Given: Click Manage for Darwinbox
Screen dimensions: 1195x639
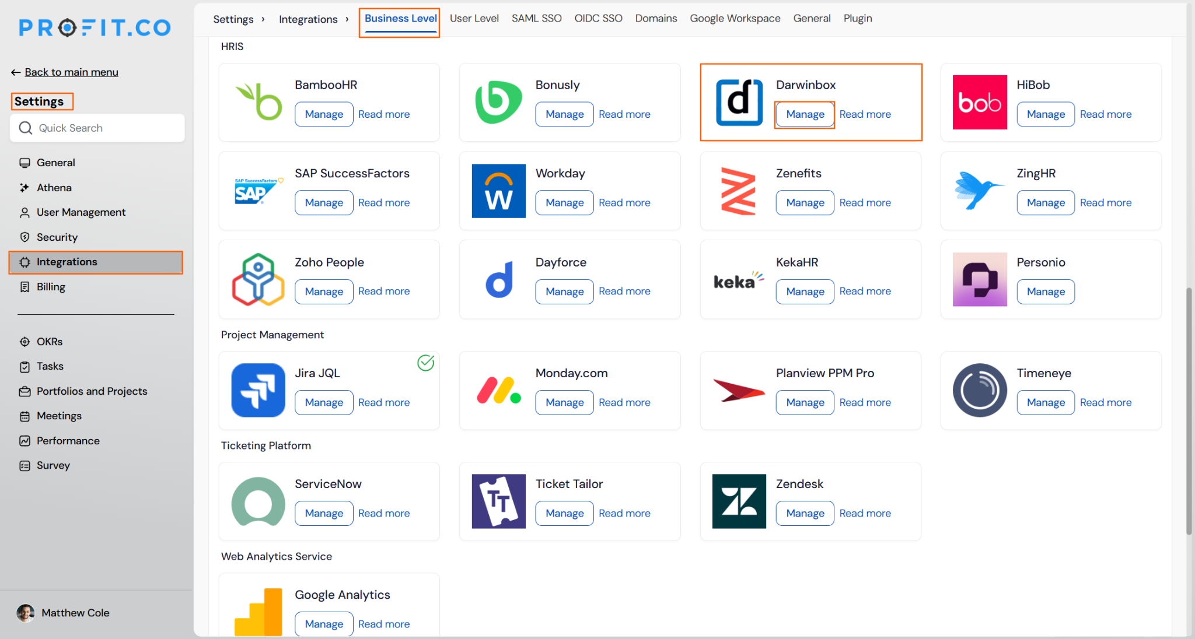Looking at the screenshot, I should [x=805, y=114].
